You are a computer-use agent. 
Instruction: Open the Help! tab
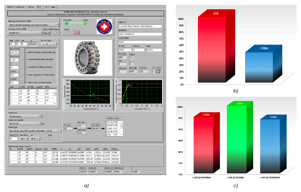tap(53, 7)
